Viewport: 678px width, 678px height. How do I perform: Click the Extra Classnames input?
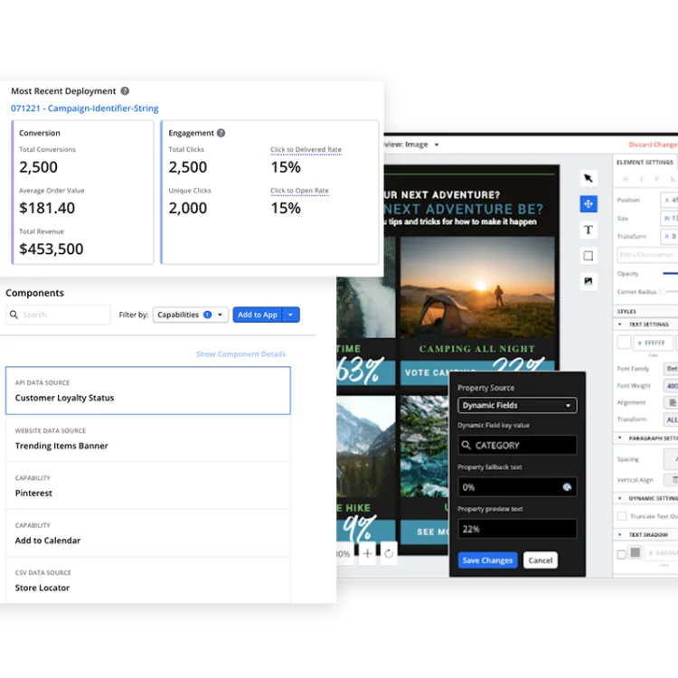[647, 255]
